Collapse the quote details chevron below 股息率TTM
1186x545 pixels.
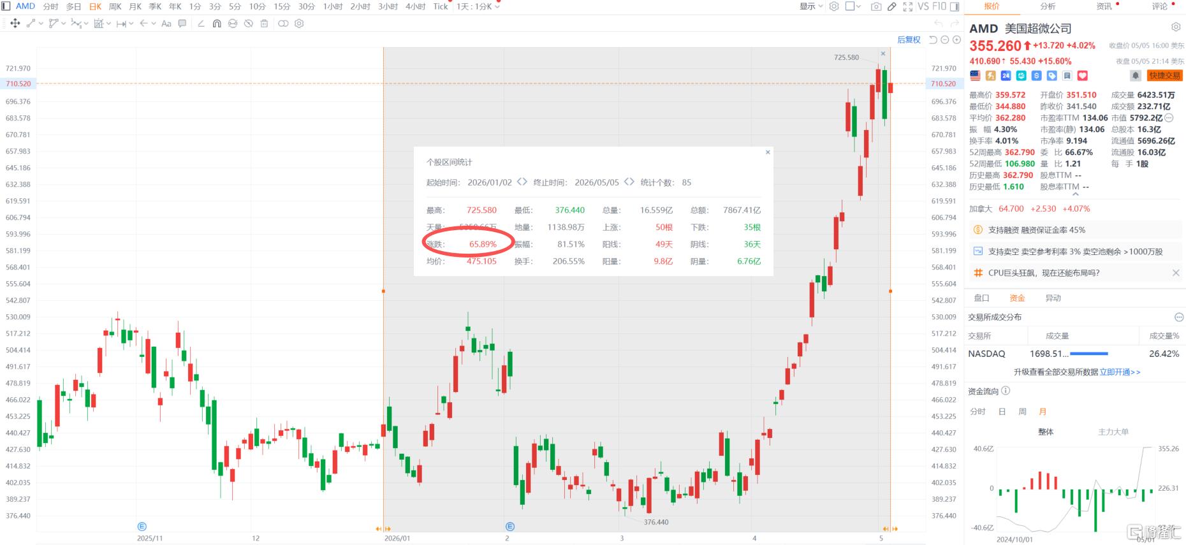click(1076, 194)
